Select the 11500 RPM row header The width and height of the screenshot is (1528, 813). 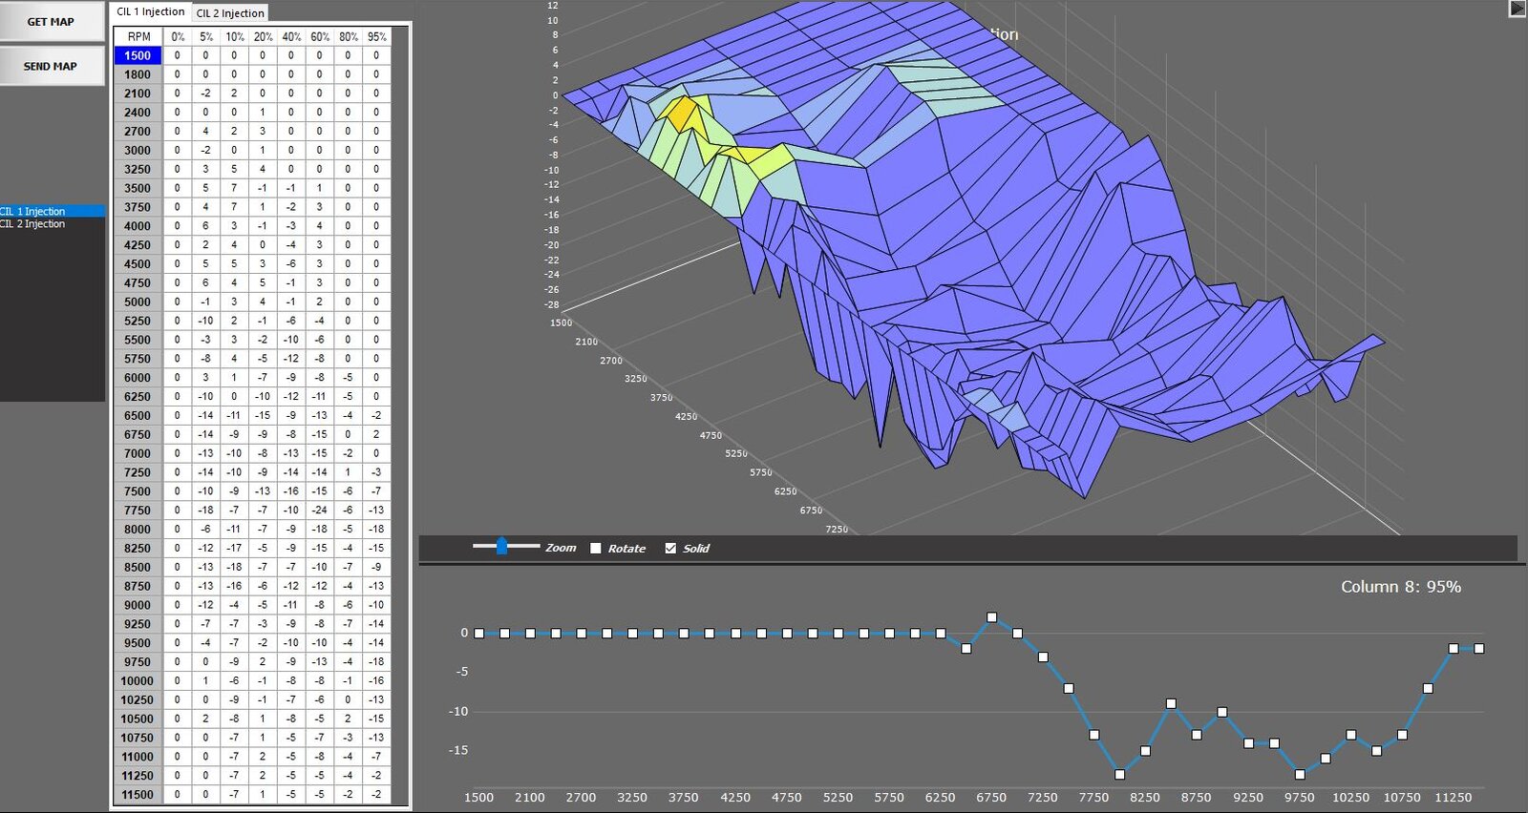(138, 794)
